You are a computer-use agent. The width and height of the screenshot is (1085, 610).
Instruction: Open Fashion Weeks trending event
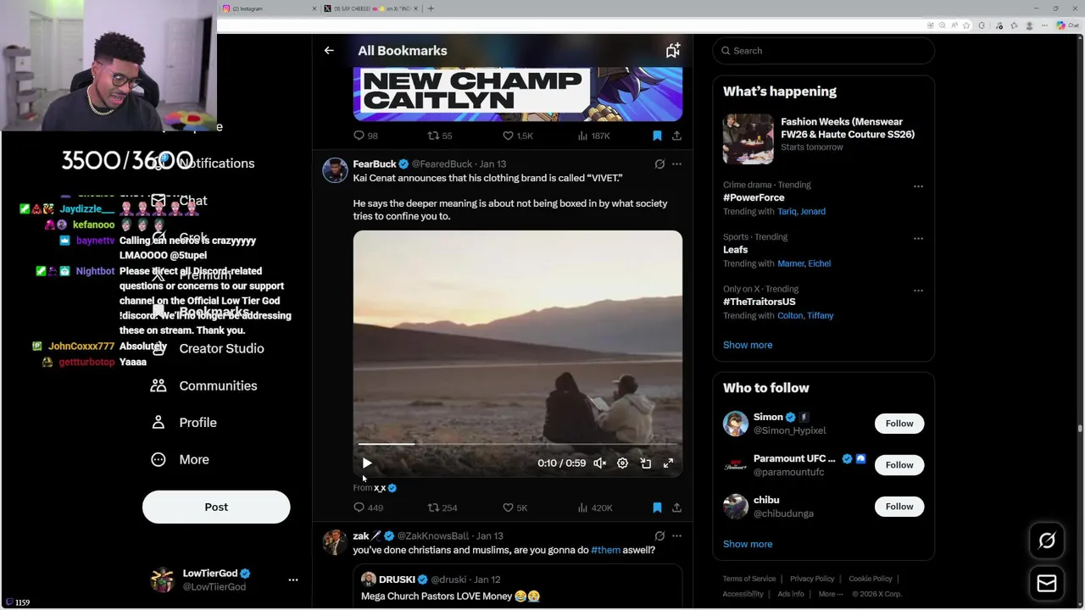point(823,138)
